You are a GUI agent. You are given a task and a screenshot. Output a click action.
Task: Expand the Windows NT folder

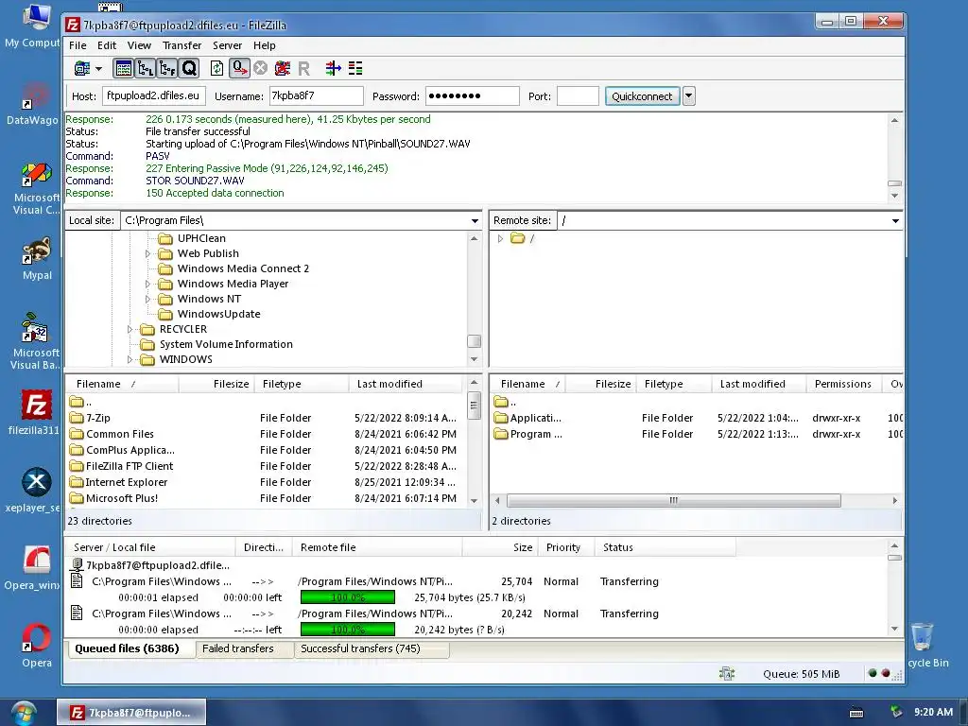click(147, 299)
